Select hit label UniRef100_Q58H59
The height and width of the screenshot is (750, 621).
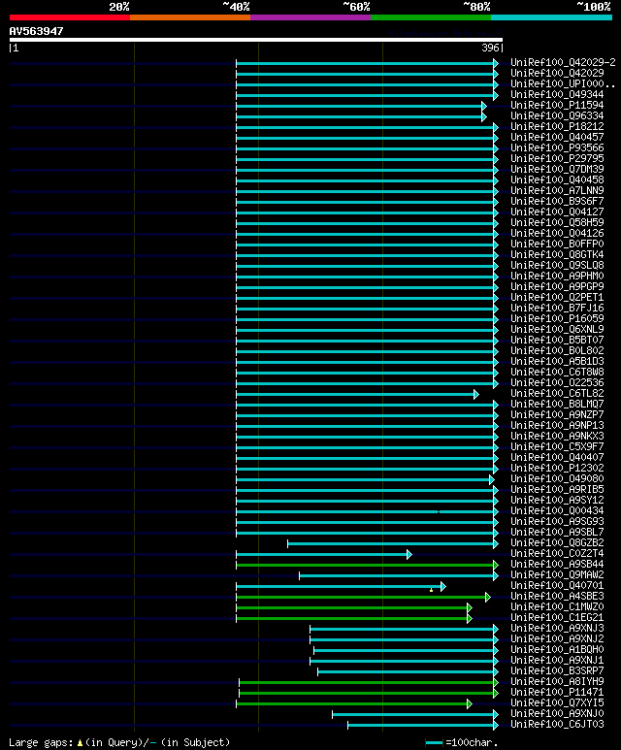[557, 223]
